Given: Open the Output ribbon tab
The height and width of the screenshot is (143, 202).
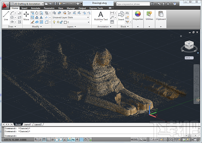Looking at the screenshot, I should click(82, 8).
